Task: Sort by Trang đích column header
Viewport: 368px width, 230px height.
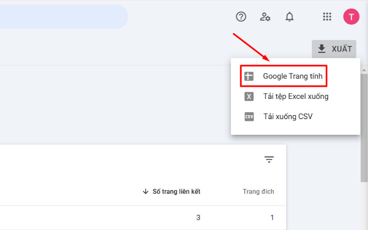Action: click(x=258, y=191)
